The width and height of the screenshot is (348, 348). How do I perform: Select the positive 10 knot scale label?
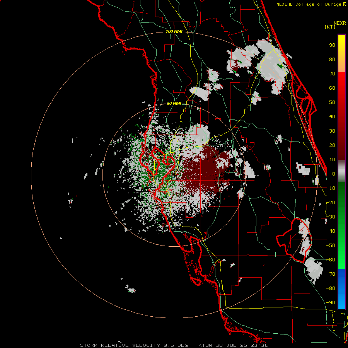point(332,160)
